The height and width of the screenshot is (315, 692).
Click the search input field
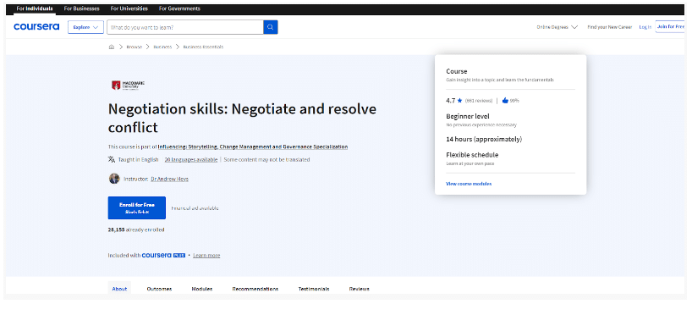(185, 27)
